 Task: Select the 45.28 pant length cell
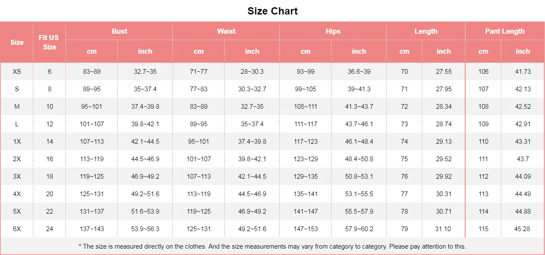point(522,229)
